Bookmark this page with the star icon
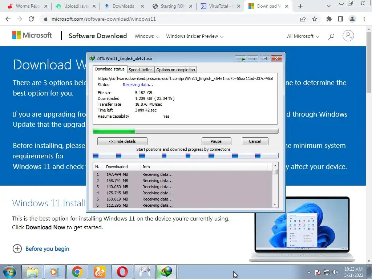This screenshot has width=372, height=279. (x=315, y=19)
